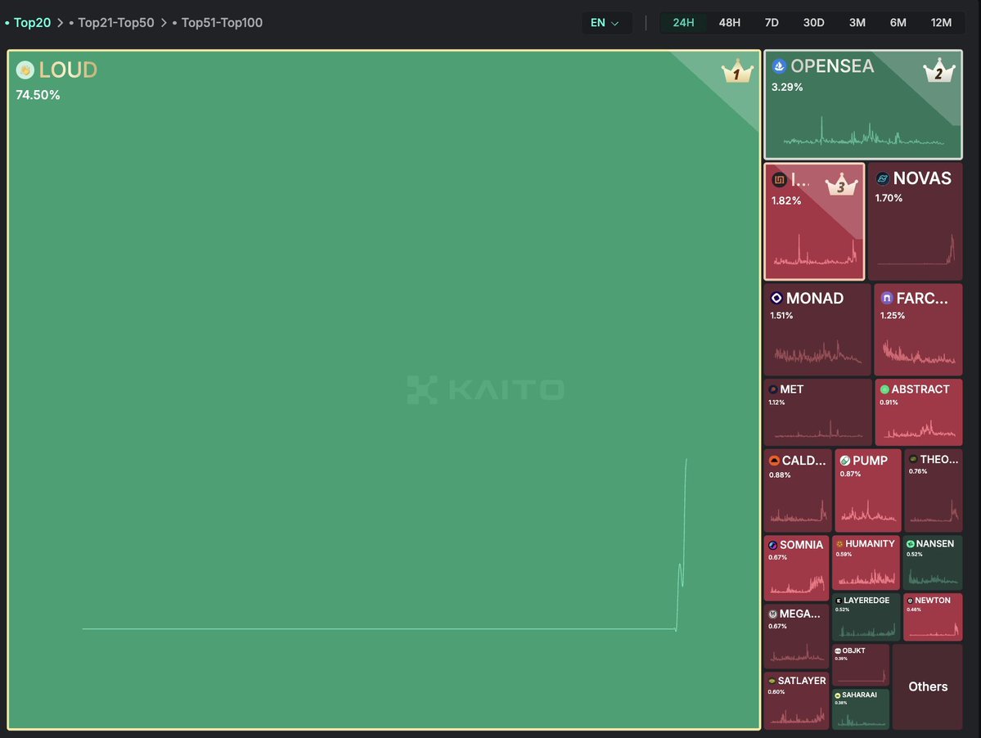
Task: Click the OBJKT tile name
Action: pyautogui.click(x=853, y=651)
